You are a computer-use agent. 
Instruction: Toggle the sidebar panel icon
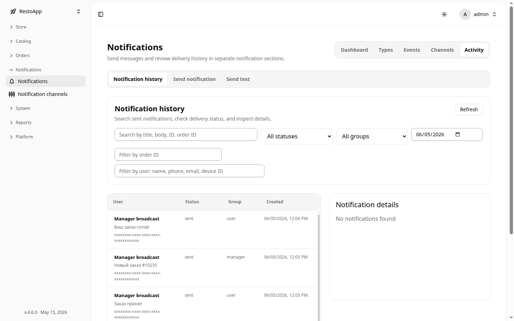pos(101,14)
